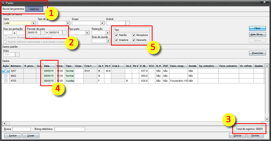Screen dimensions: 271x141
Task: Expand the Grupo dropdown
Action: pos(102,23)
